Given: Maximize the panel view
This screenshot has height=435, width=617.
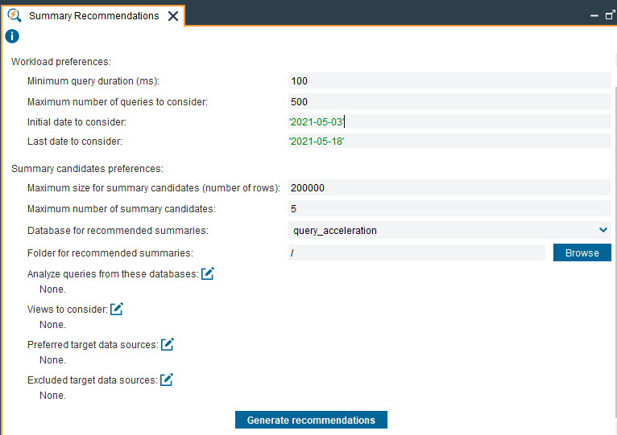Looking at the screenshot, I should 610,15.
